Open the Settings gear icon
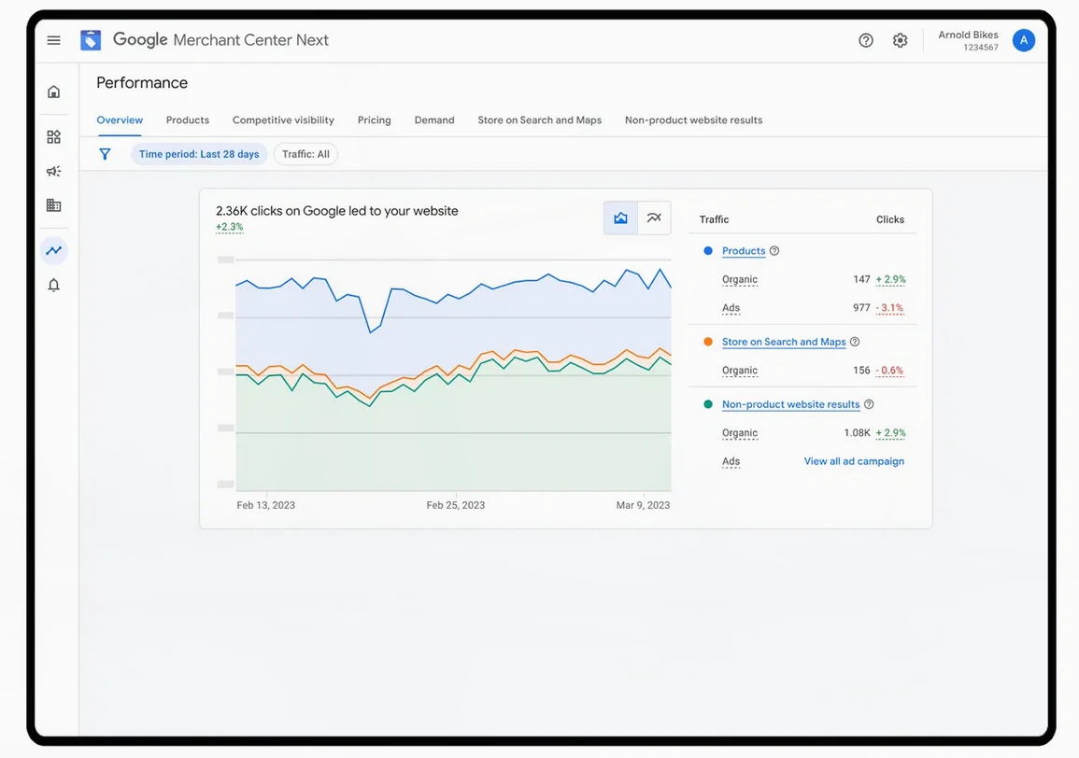 pyautogui.click(x=900, y=40)
